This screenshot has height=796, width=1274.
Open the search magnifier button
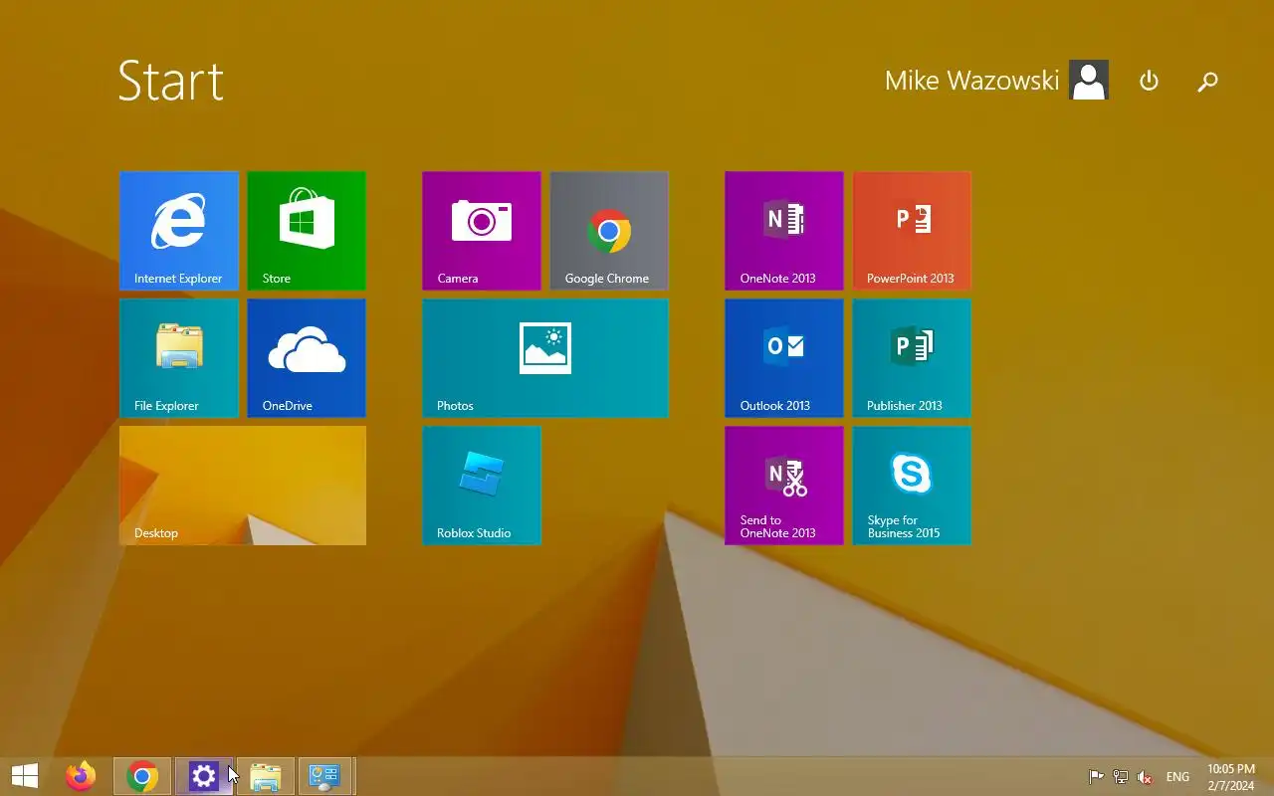pos(1207,82)
